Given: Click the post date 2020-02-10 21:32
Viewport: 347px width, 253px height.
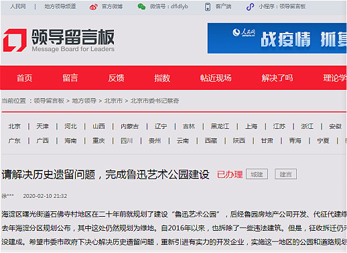Looking at the screenshot, I should (x=45, y=196).
